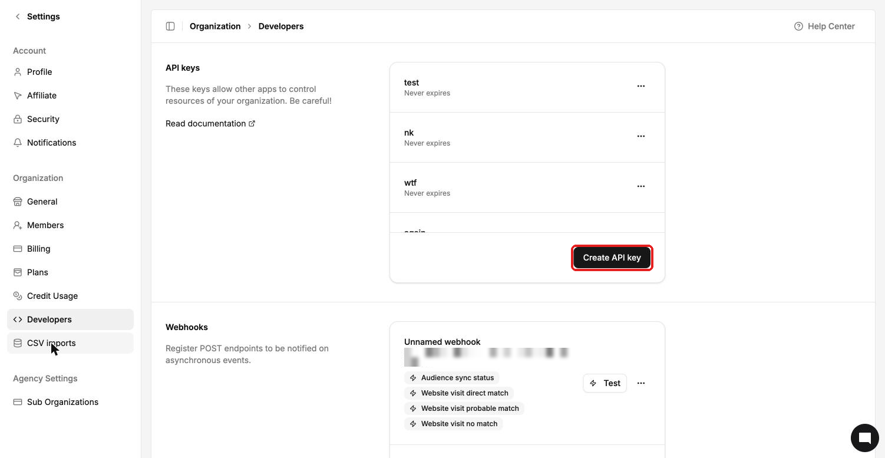This screenshot has height=458, width=885.
Task: Navigate to Billing settings
Action: [x=71, y=249]
